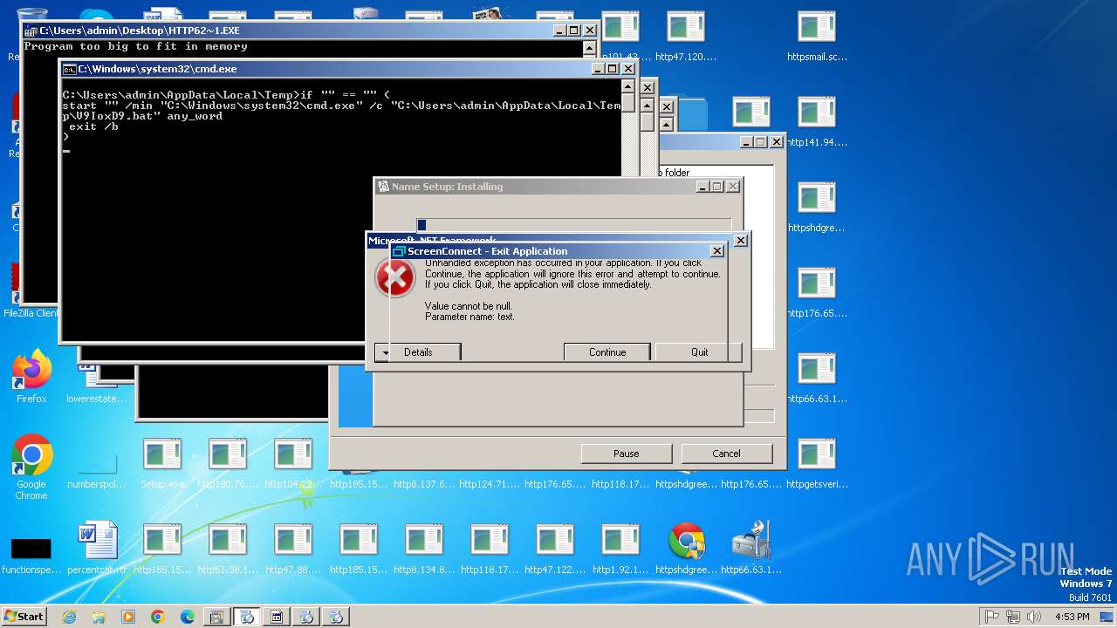Select the http8.134.8 desktop file

[x=424, y=549]
